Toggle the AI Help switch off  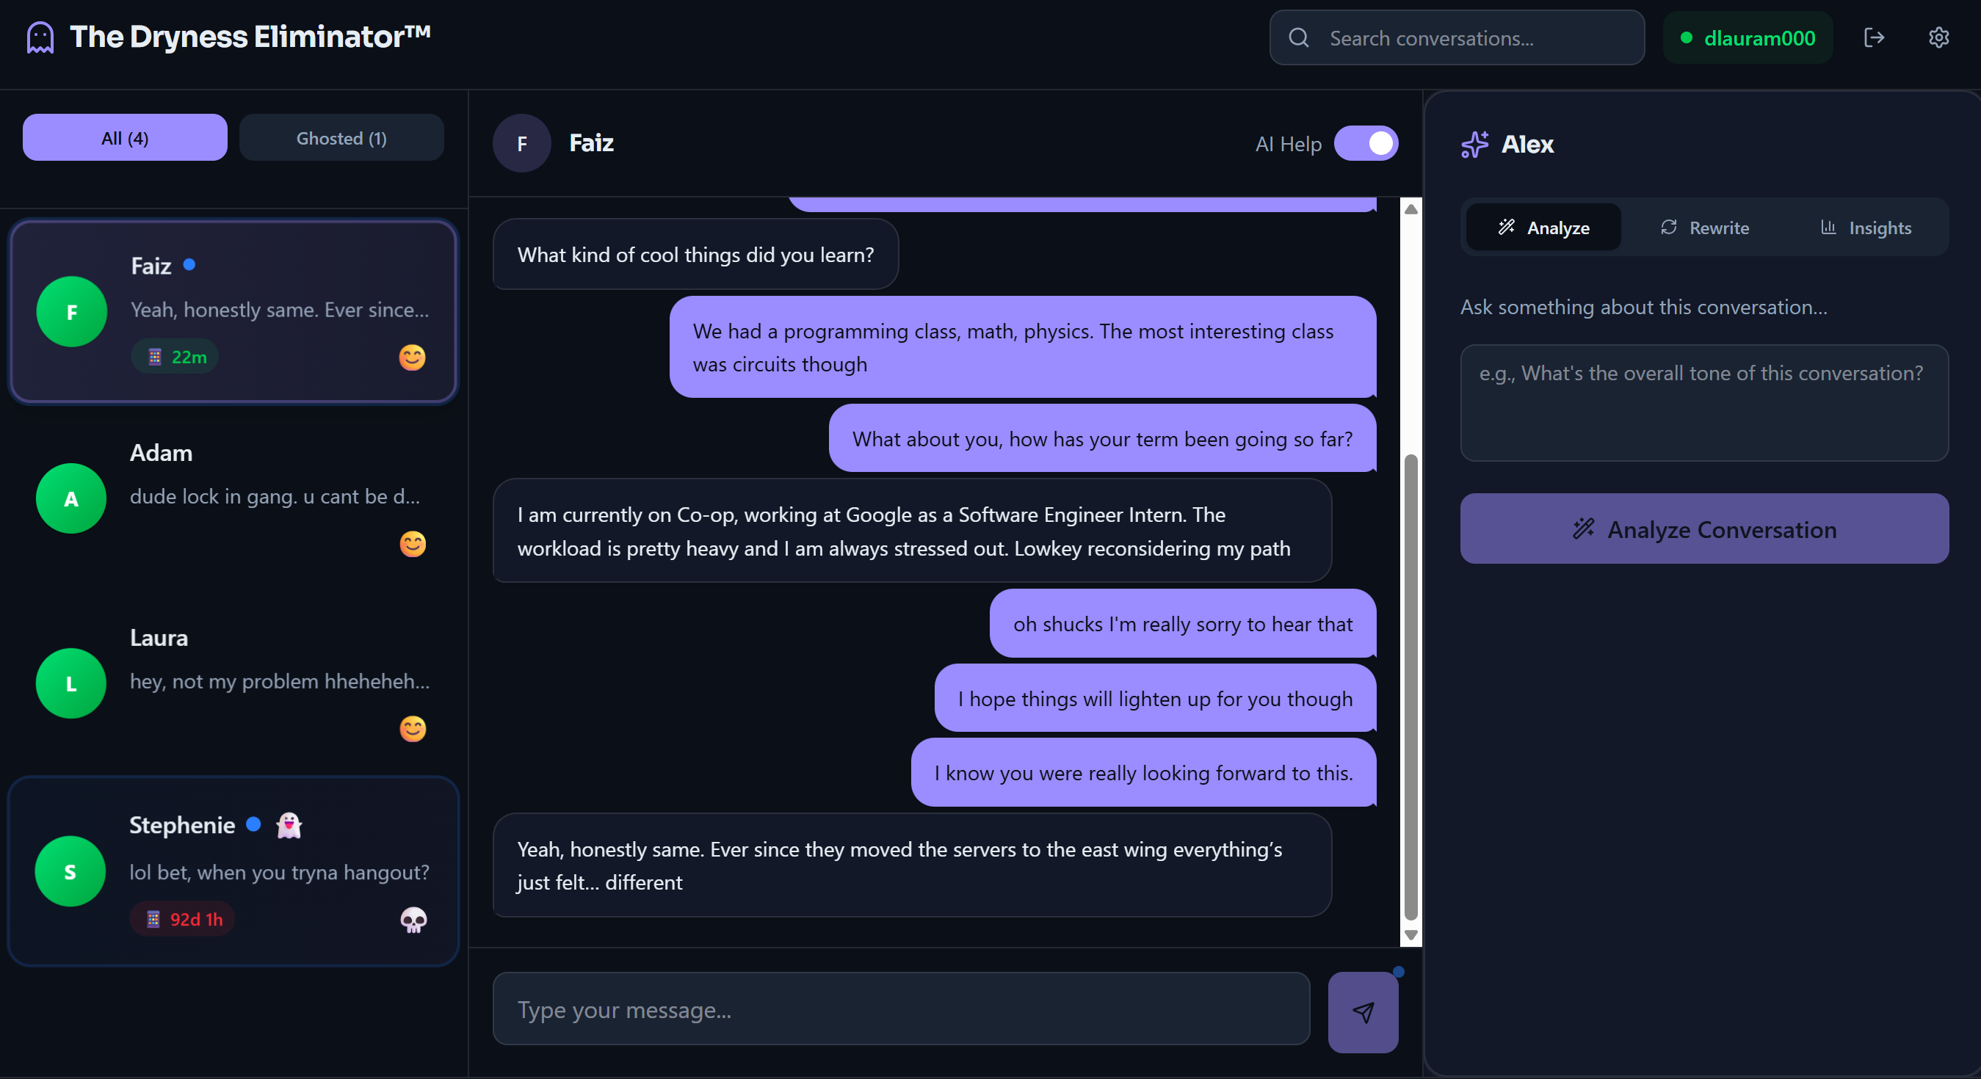[x=1366, y=144]
